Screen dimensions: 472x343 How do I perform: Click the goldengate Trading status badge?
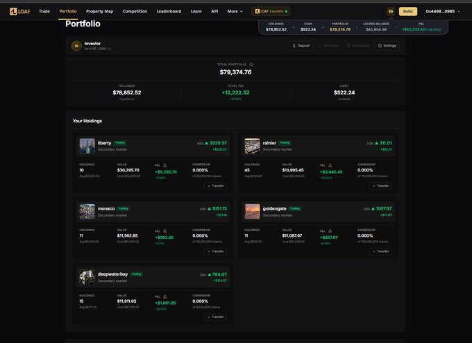[x=295, y=208]
